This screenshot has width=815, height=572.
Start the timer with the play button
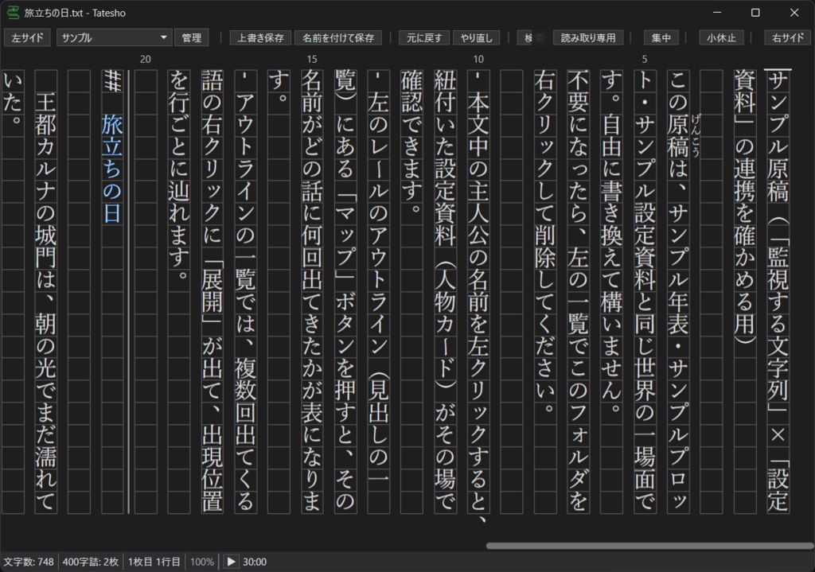click(x=232, y=562)
